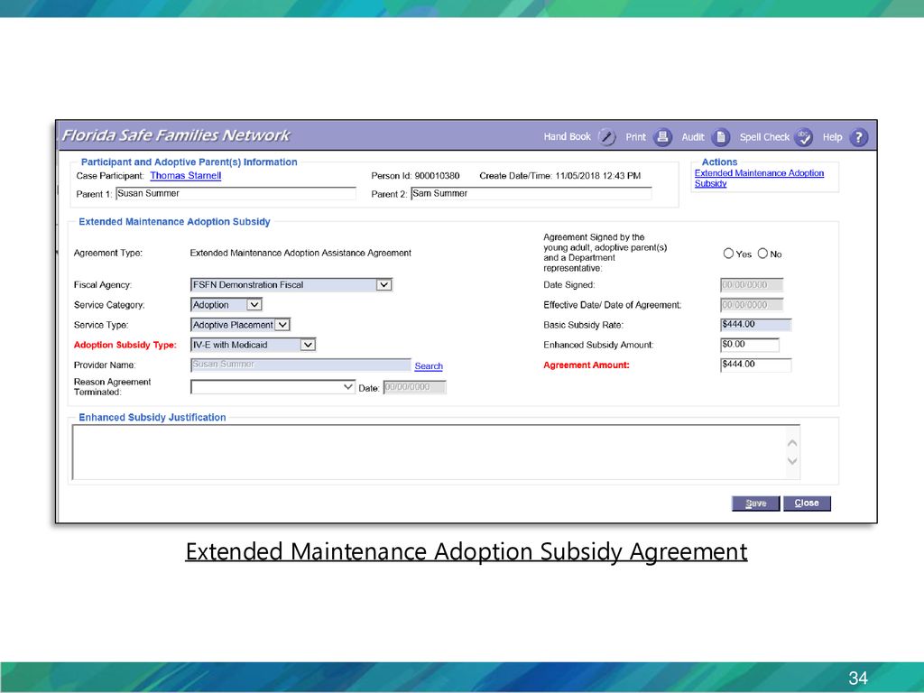
Task: Click the Agreement Amount field
Action: pos(756,365)
